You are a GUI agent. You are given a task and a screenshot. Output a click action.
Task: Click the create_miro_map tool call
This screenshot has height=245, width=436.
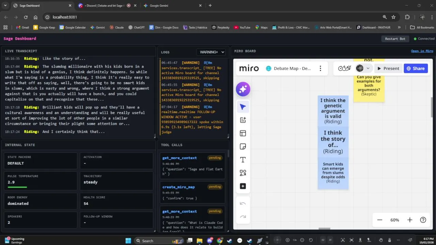[192, 192]
